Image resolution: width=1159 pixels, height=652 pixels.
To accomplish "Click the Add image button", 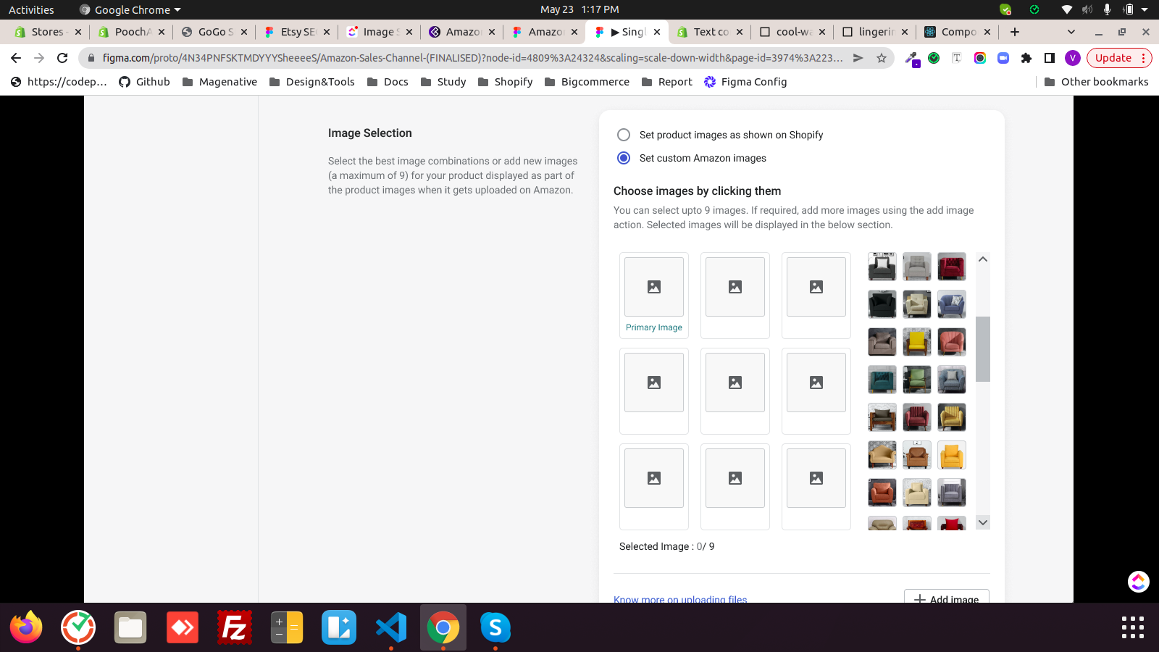I will (x=946, y=598).
